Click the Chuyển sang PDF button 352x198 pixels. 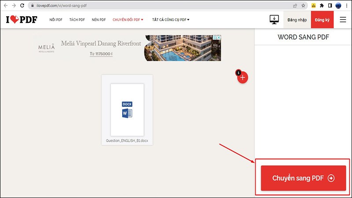pyautogui.click(x=303, y=178)
